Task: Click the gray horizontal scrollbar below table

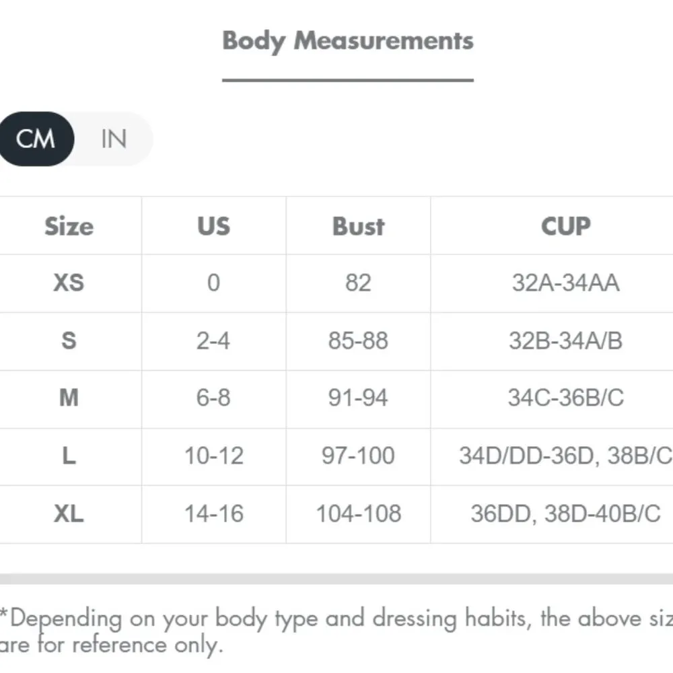Action: (x=336, y=579)
